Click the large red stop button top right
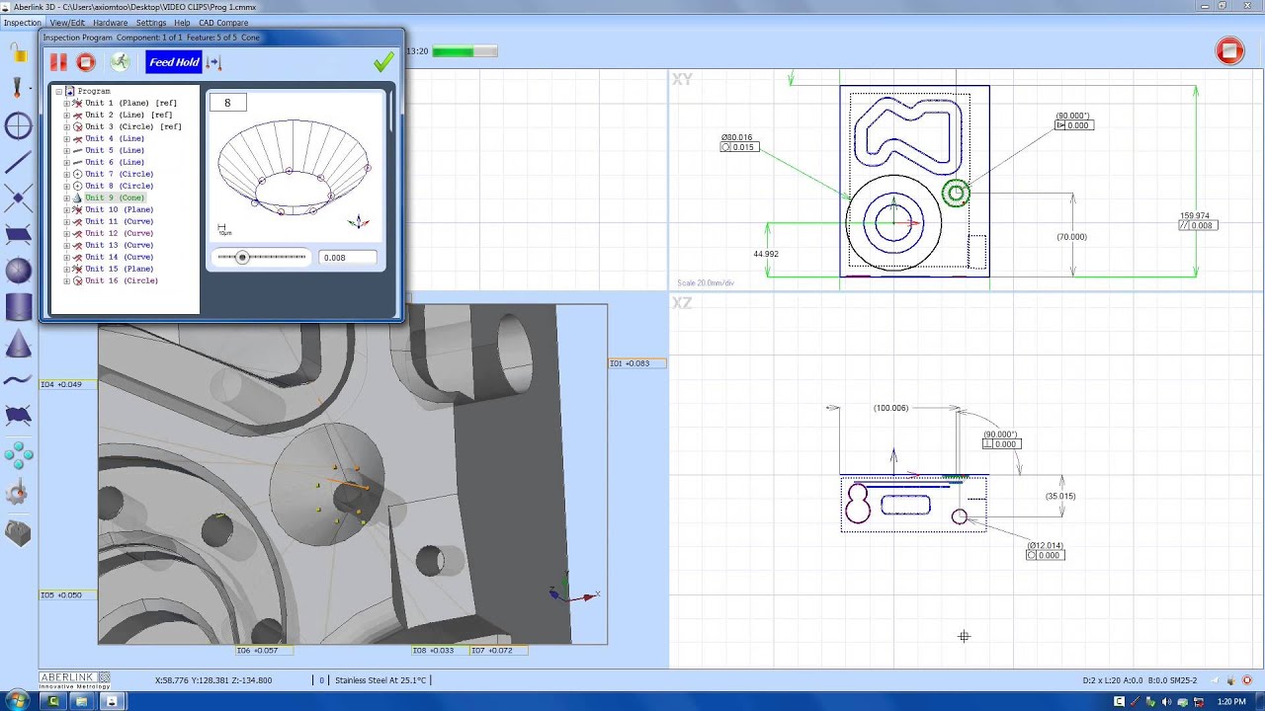1265x711 pixels. point(1230,51)
